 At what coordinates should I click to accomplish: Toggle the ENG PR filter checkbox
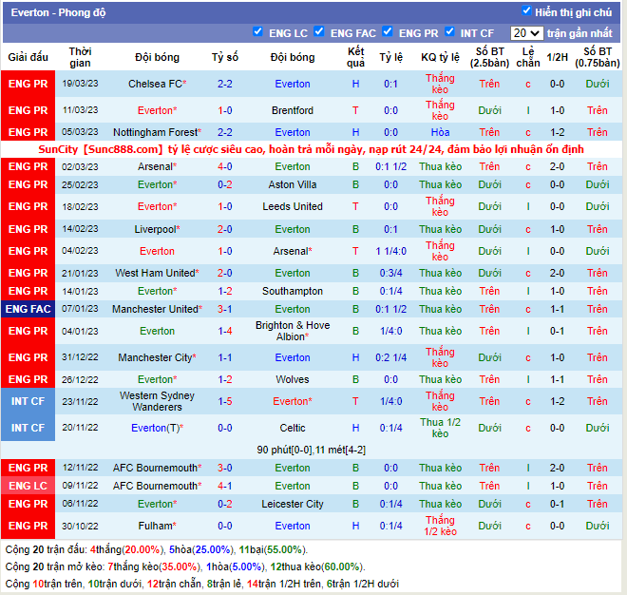[x=388, y=32]
